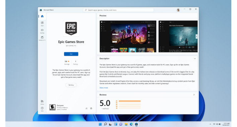Open Chat on the taskbar
The width and height of the screenshot is (237, 127).
tap(121, 124)
